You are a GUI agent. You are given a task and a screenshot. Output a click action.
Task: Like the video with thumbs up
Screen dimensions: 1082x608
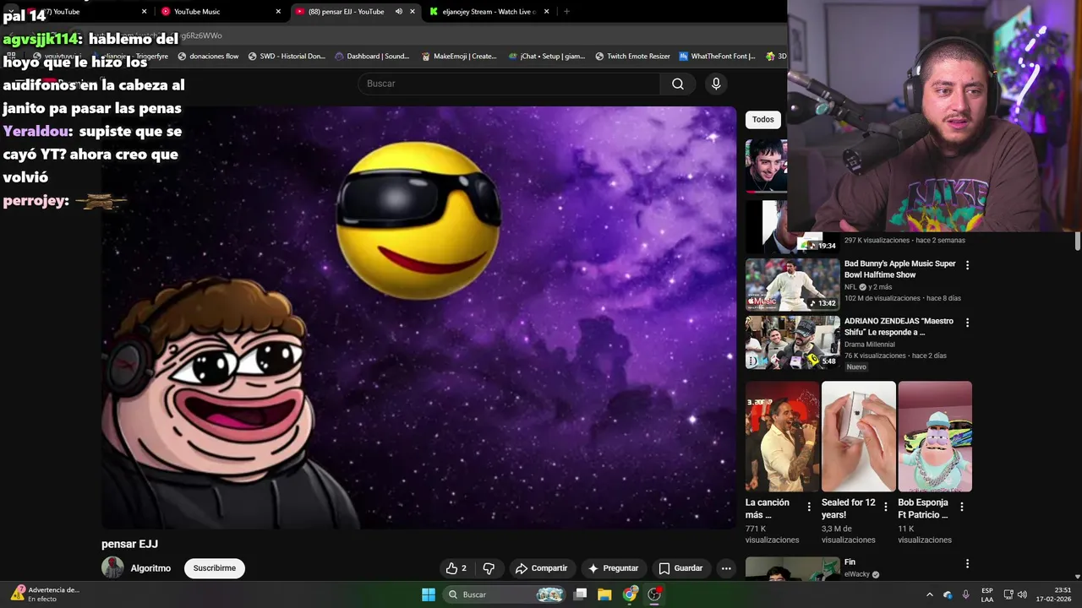(x=456, y=568)
